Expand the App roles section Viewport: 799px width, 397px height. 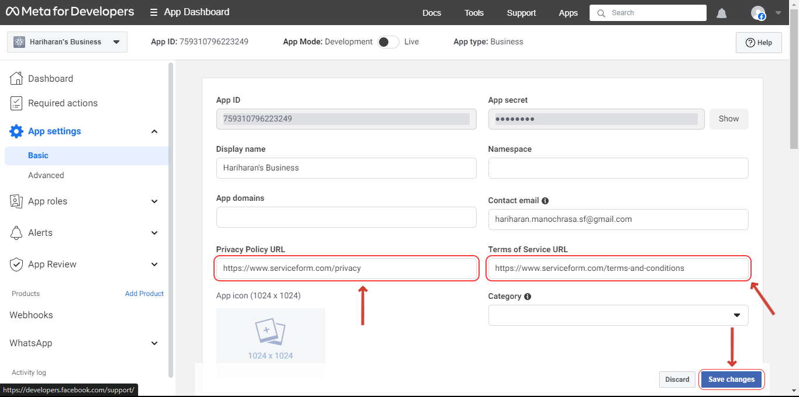[x=154, y=201]
